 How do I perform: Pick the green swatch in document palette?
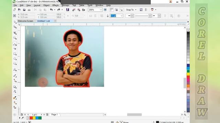pyautogui.click(x=40, y=118)
